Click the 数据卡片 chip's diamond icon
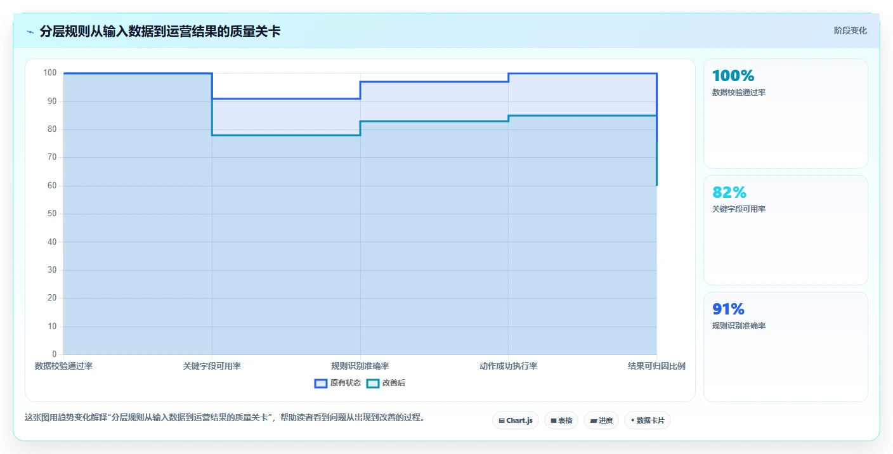Viewport: 893px width, 454px height. (632, 420)
